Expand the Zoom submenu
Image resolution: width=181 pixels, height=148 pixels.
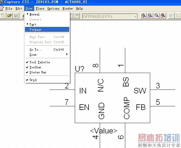coord(47,55)
